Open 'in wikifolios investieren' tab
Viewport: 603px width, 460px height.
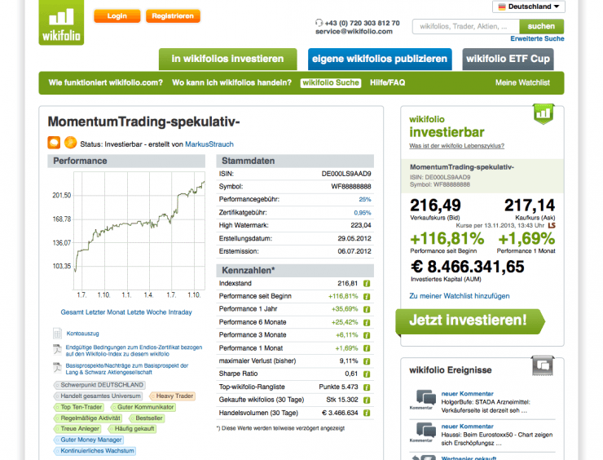point(227,59)
